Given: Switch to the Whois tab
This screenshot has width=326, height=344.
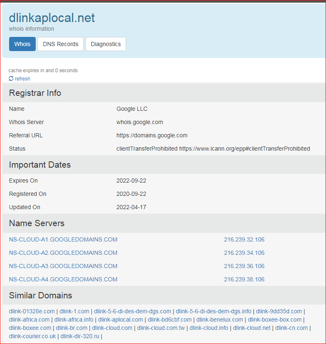Looking at the screenshot, I should click(22, 44).
